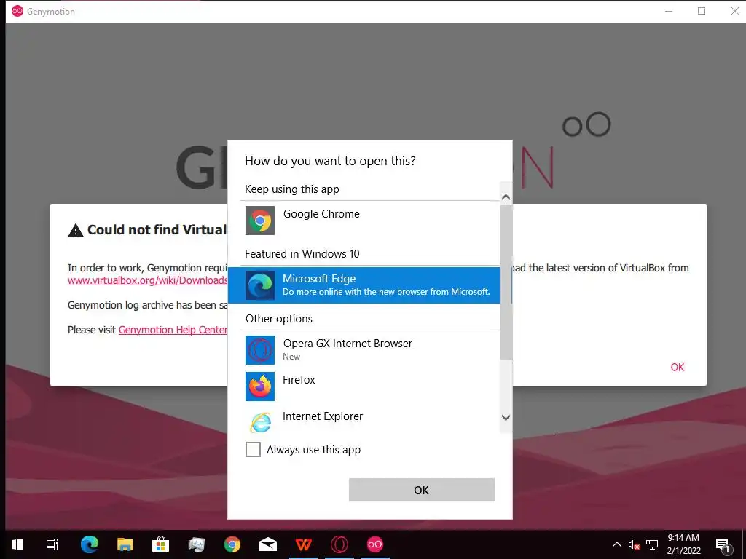Close the Genymotion window
746x559 pixels.
pyautogui.click(x=734, y=11)
